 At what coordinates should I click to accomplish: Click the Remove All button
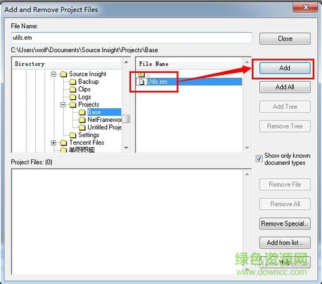tap(285, 204)
